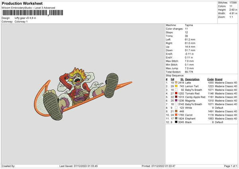Click the 'Max Stitch:' label

point(172,61)
